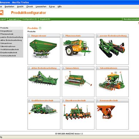Click icon beside Säkombinationen panel title
This screenshot has width=139, height=139.
(x=98, y=68)
